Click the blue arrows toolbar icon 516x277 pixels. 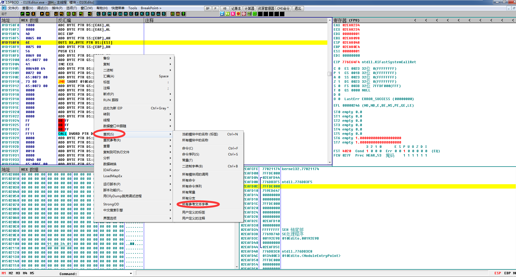pyautogui.click(x=222, y=14)
